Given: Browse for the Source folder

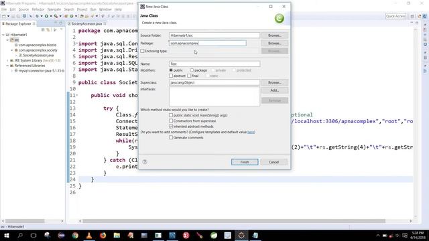Looking at the screenshot, I should point(274,35).
